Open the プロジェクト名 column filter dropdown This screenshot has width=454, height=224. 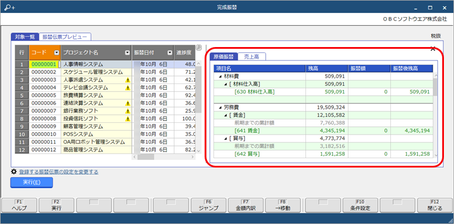(x=127, y=53)
